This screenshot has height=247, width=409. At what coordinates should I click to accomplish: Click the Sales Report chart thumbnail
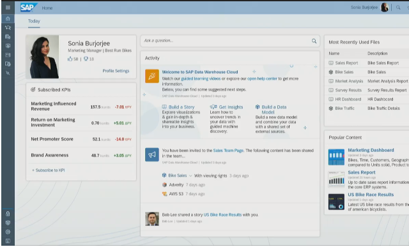point(336,179)
